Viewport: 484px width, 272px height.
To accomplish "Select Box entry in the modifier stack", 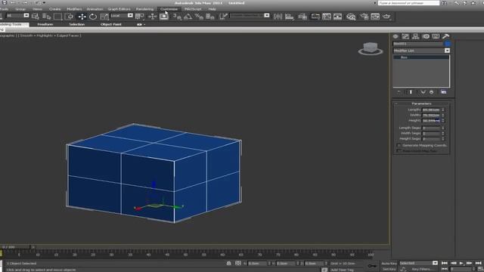I will (x=421, y=57).
